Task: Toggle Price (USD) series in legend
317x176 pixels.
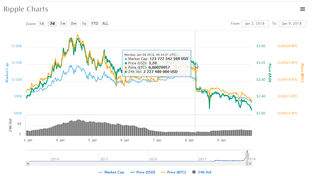Action: [143, 172]
